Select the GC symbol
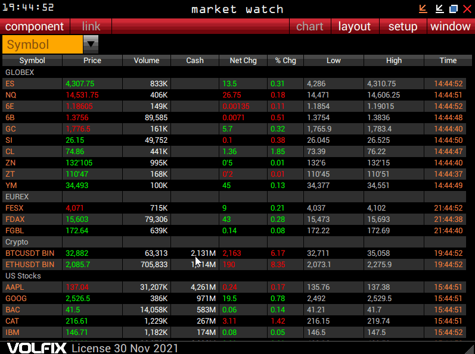The width and height of the screenshot is (475, 354). (10, 129)
